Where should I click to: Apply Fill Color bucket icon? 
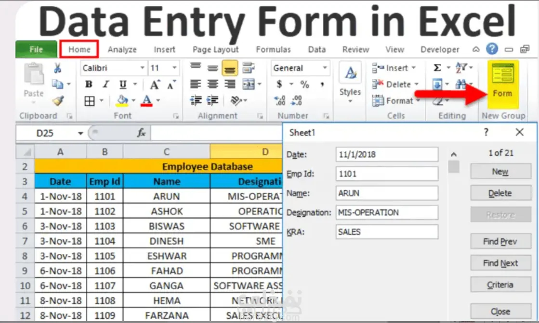point(122,100)
